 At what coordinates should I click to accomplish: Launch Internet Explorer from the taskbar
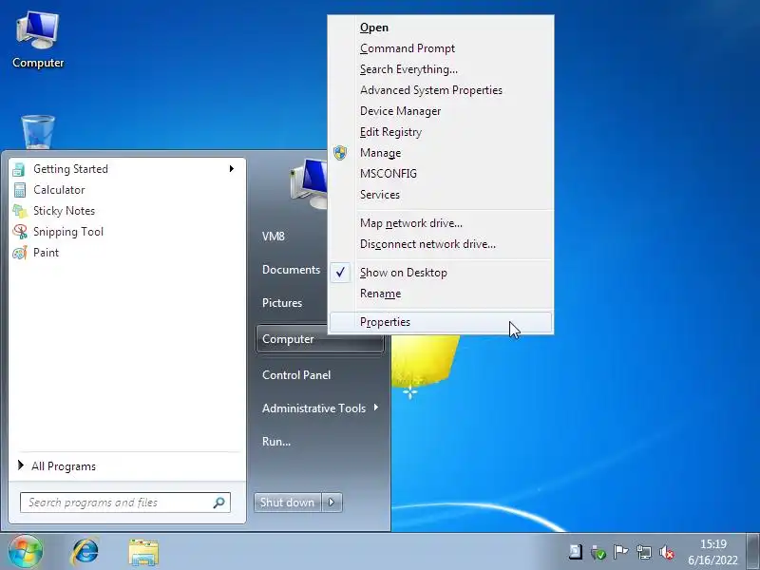click(85, 552)
